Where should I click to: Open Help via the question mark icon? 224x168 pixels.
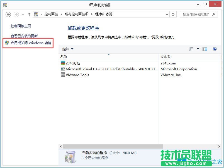[215, 49]
